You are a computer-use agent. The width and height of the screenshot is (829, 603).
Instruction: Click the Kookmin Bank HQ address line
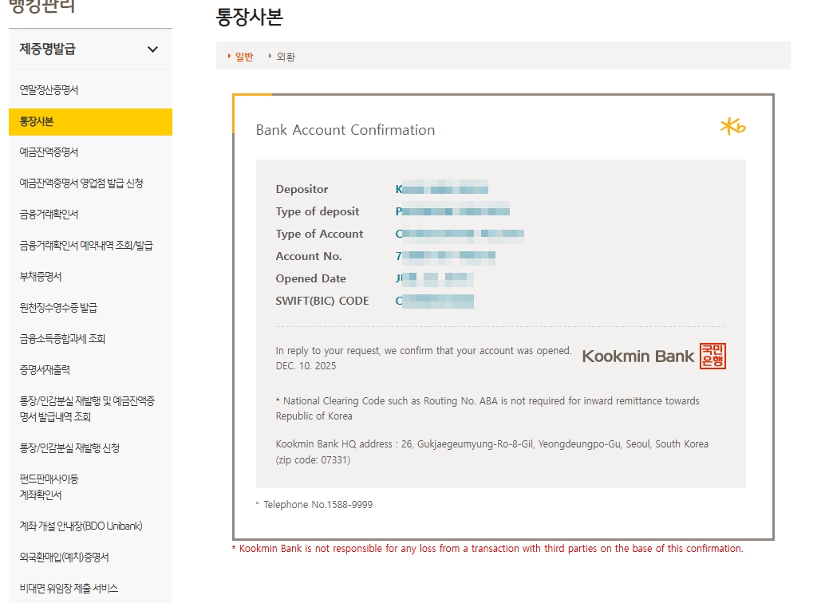point(491,452)
